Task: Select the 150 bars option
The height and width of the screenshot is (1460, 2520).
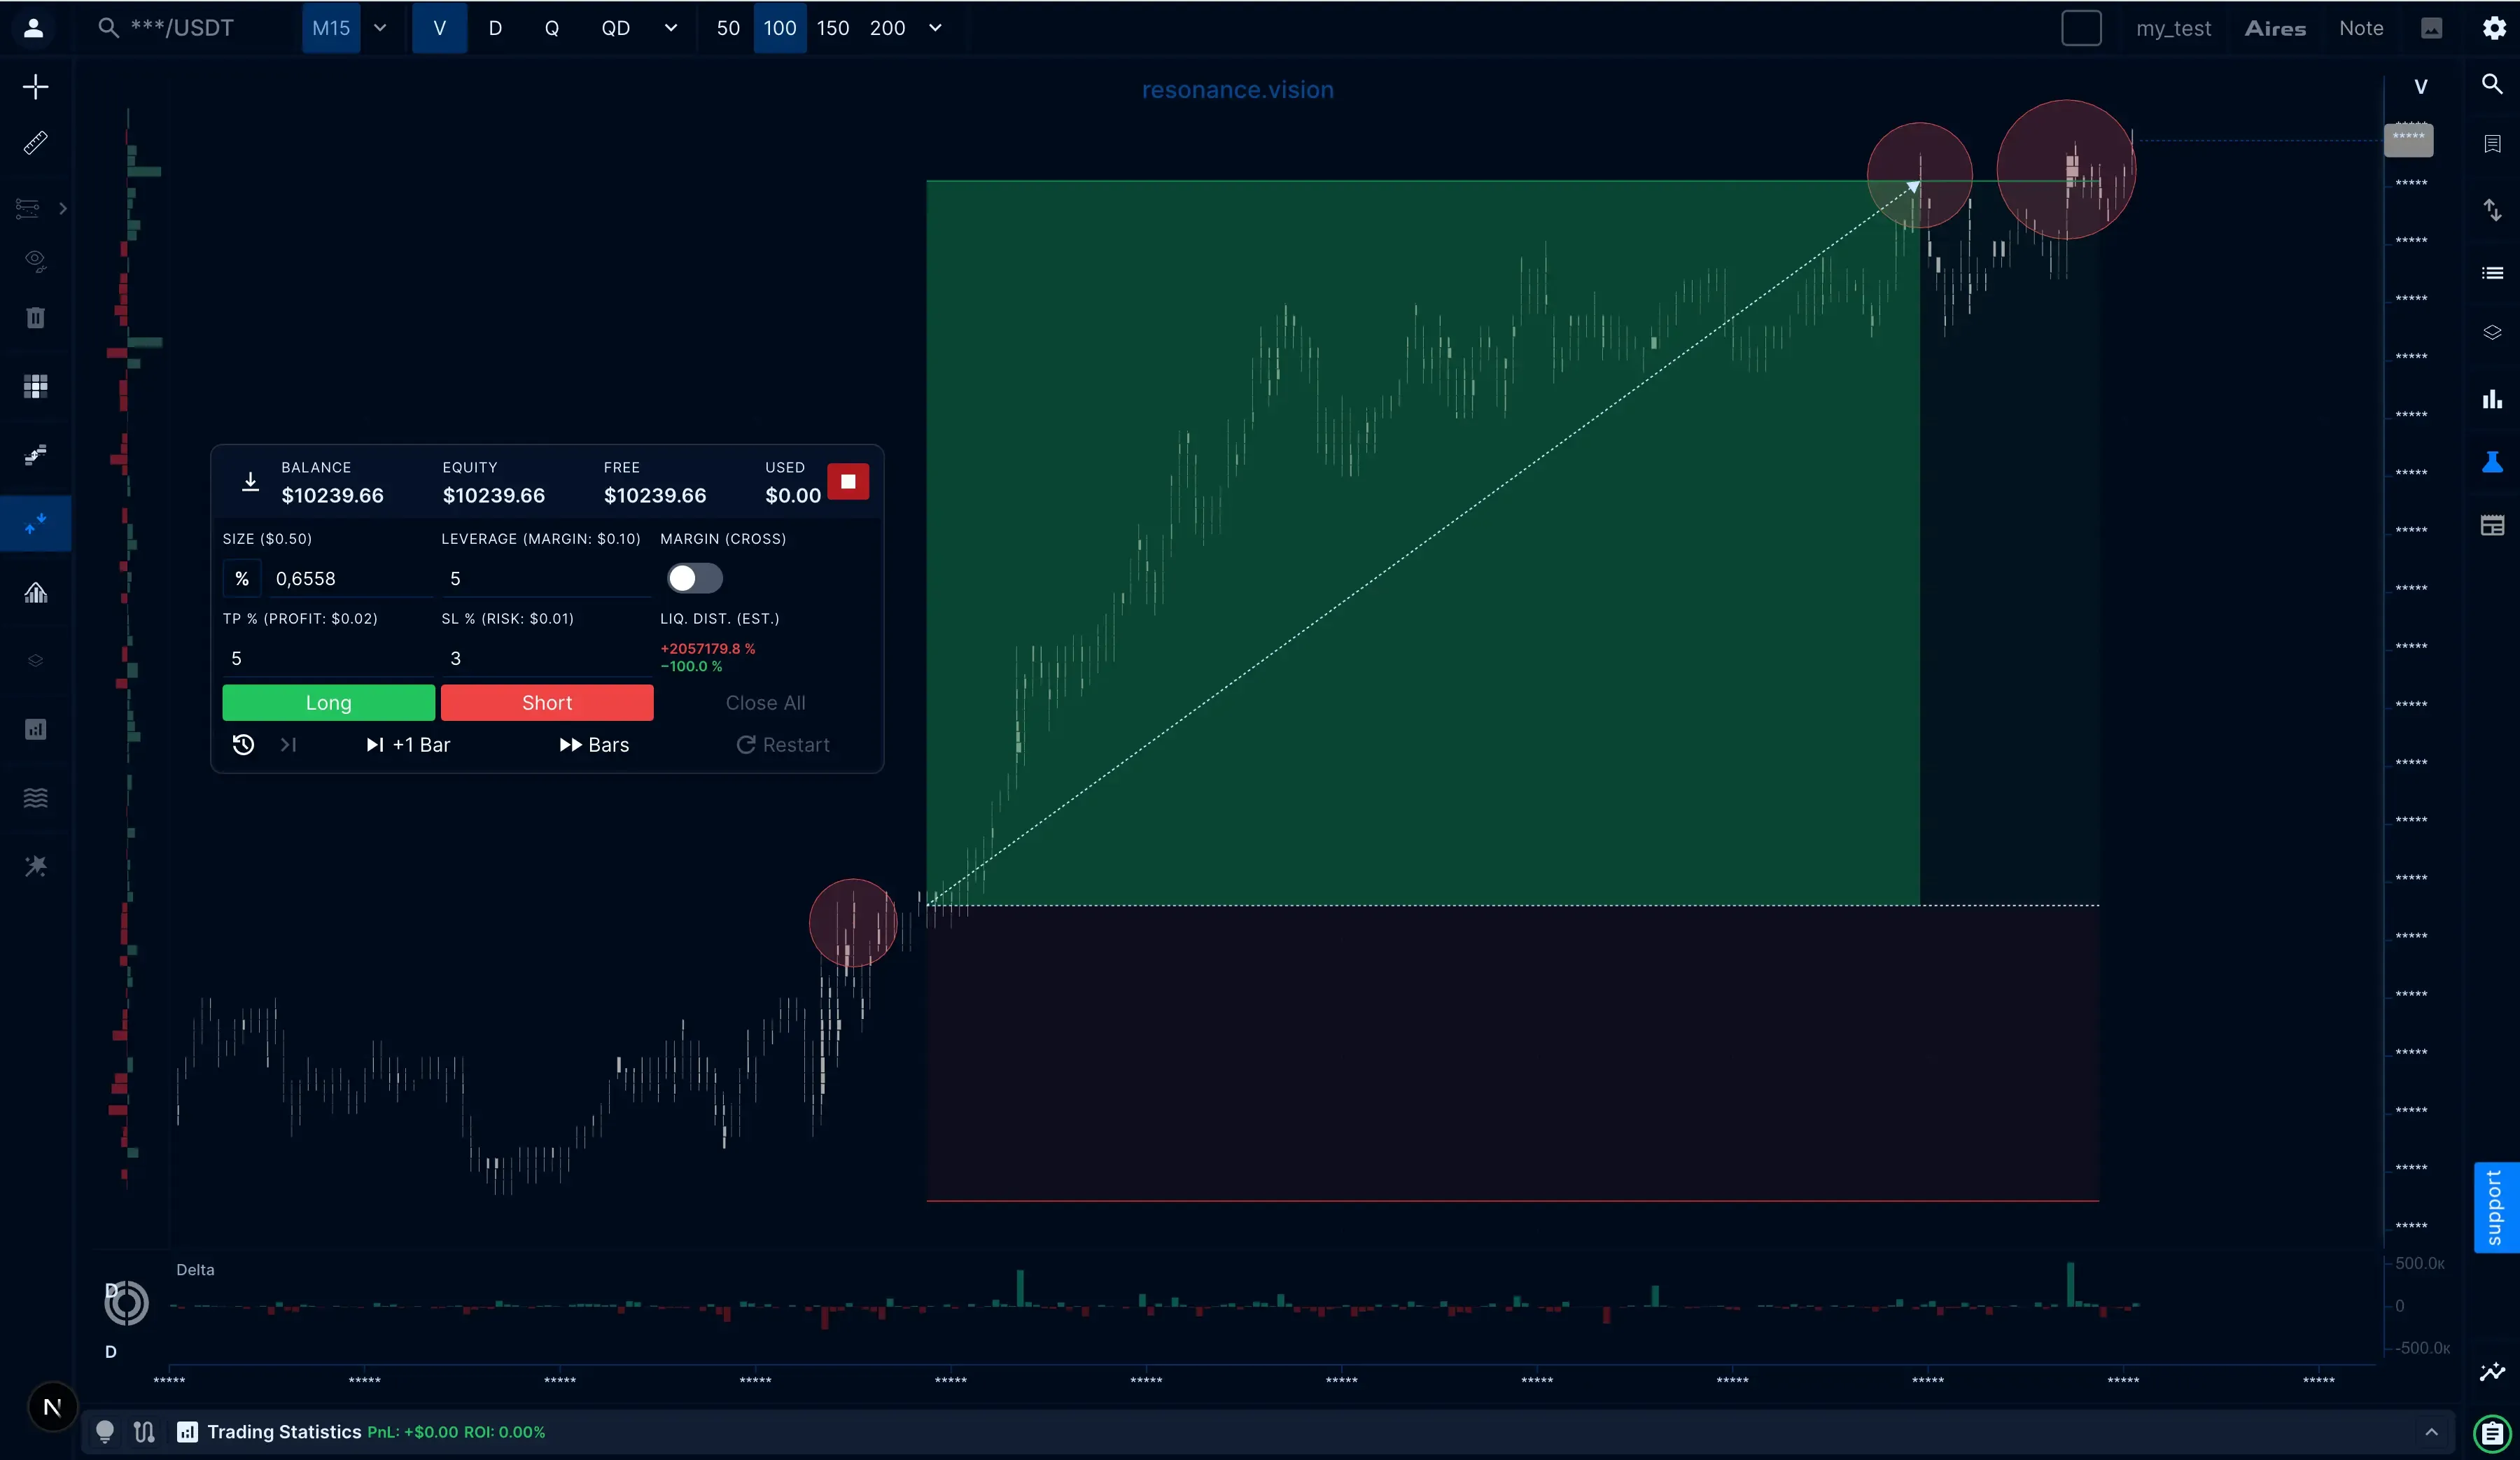Action: [x=833, y=28]
